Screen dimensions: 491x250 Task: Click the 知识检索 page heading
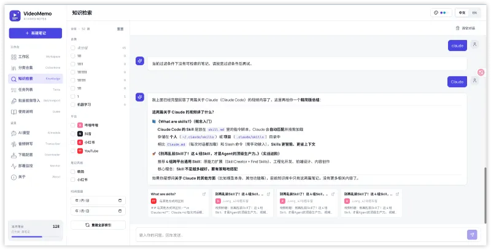pyautogui.click(x=82, y=13)
